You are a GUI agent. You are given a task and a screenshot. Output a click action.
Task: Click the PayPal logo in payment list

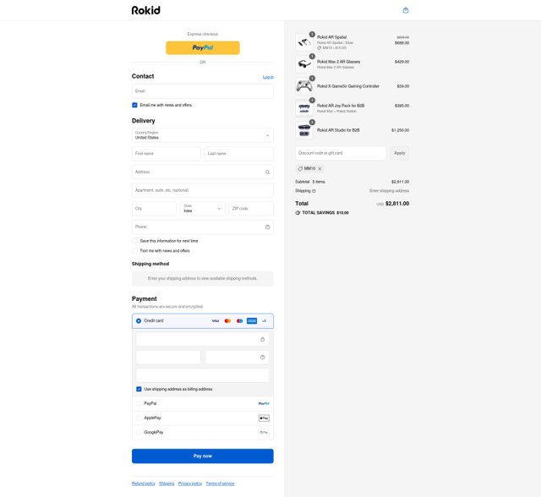pos(264,403)
